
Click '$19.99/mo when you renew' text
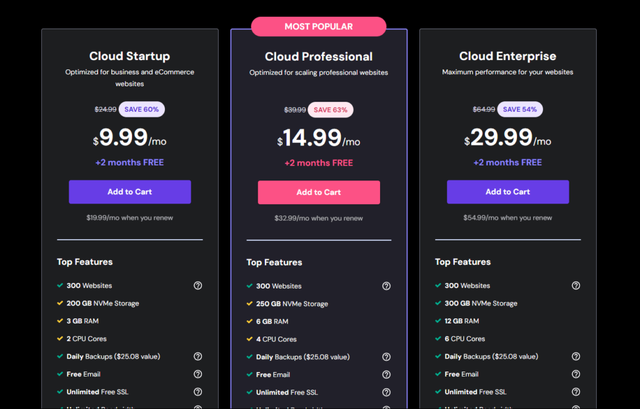130,218
